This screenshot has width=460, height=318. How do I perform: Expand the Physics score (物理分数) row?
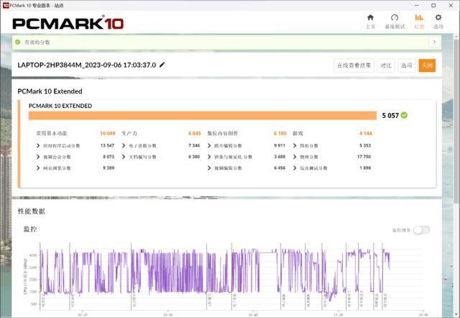pos(295,157)
